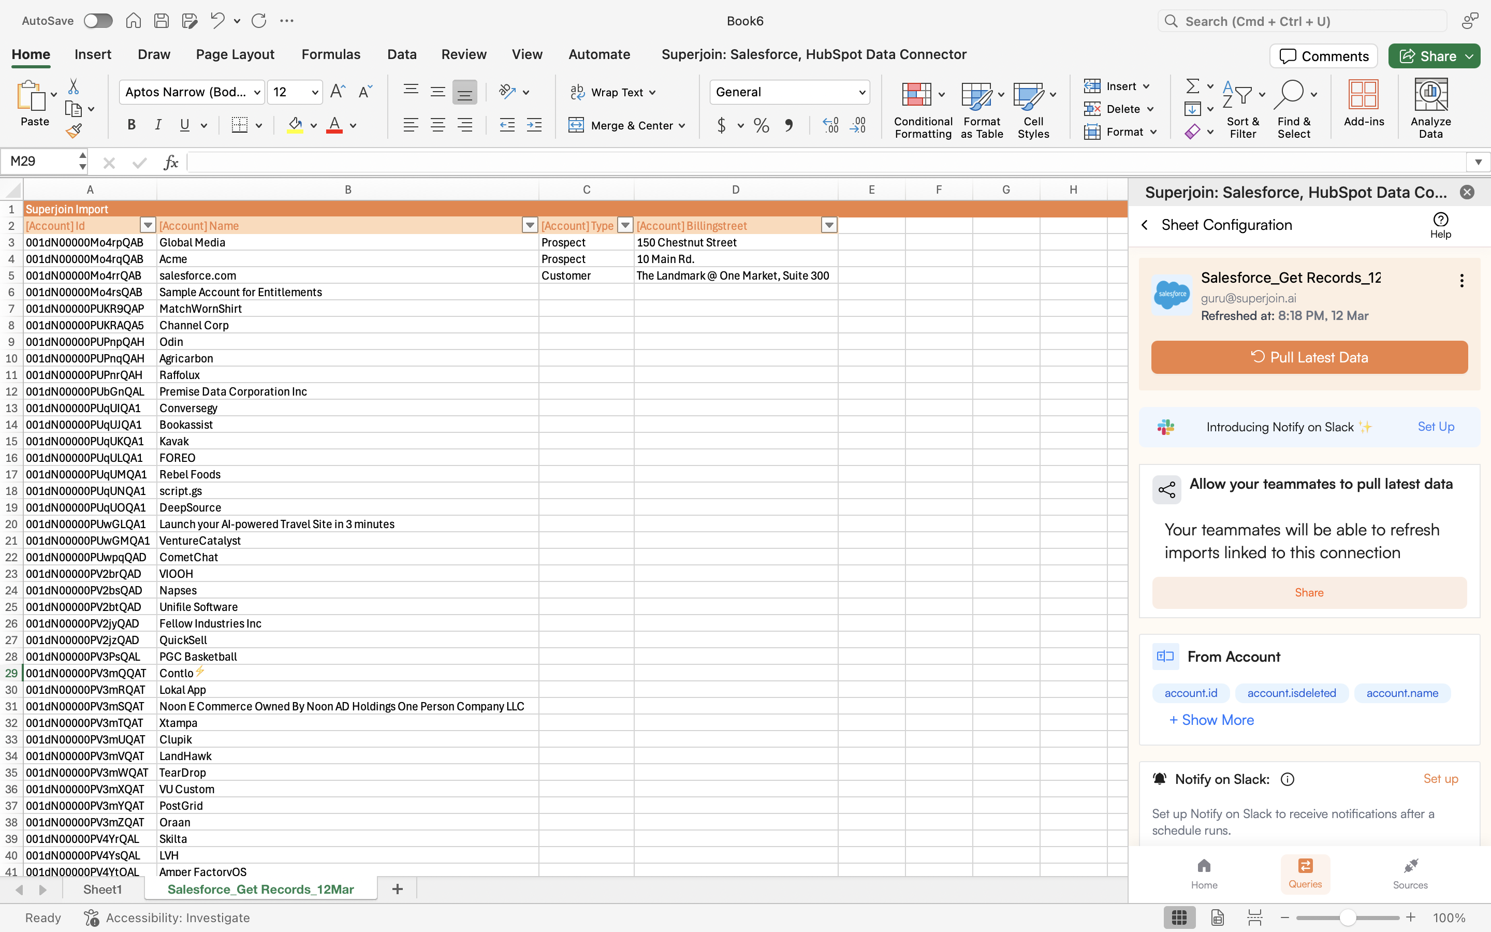The image size is (1491, 932).
Task: Click the Show More link under From Account
Action: [x=1211, y=720]
